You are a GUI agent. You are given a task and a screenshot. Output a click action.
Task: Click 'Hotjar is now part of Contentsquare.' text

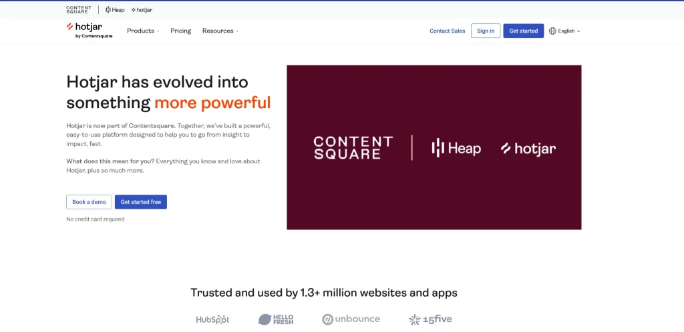pos(121,125)
